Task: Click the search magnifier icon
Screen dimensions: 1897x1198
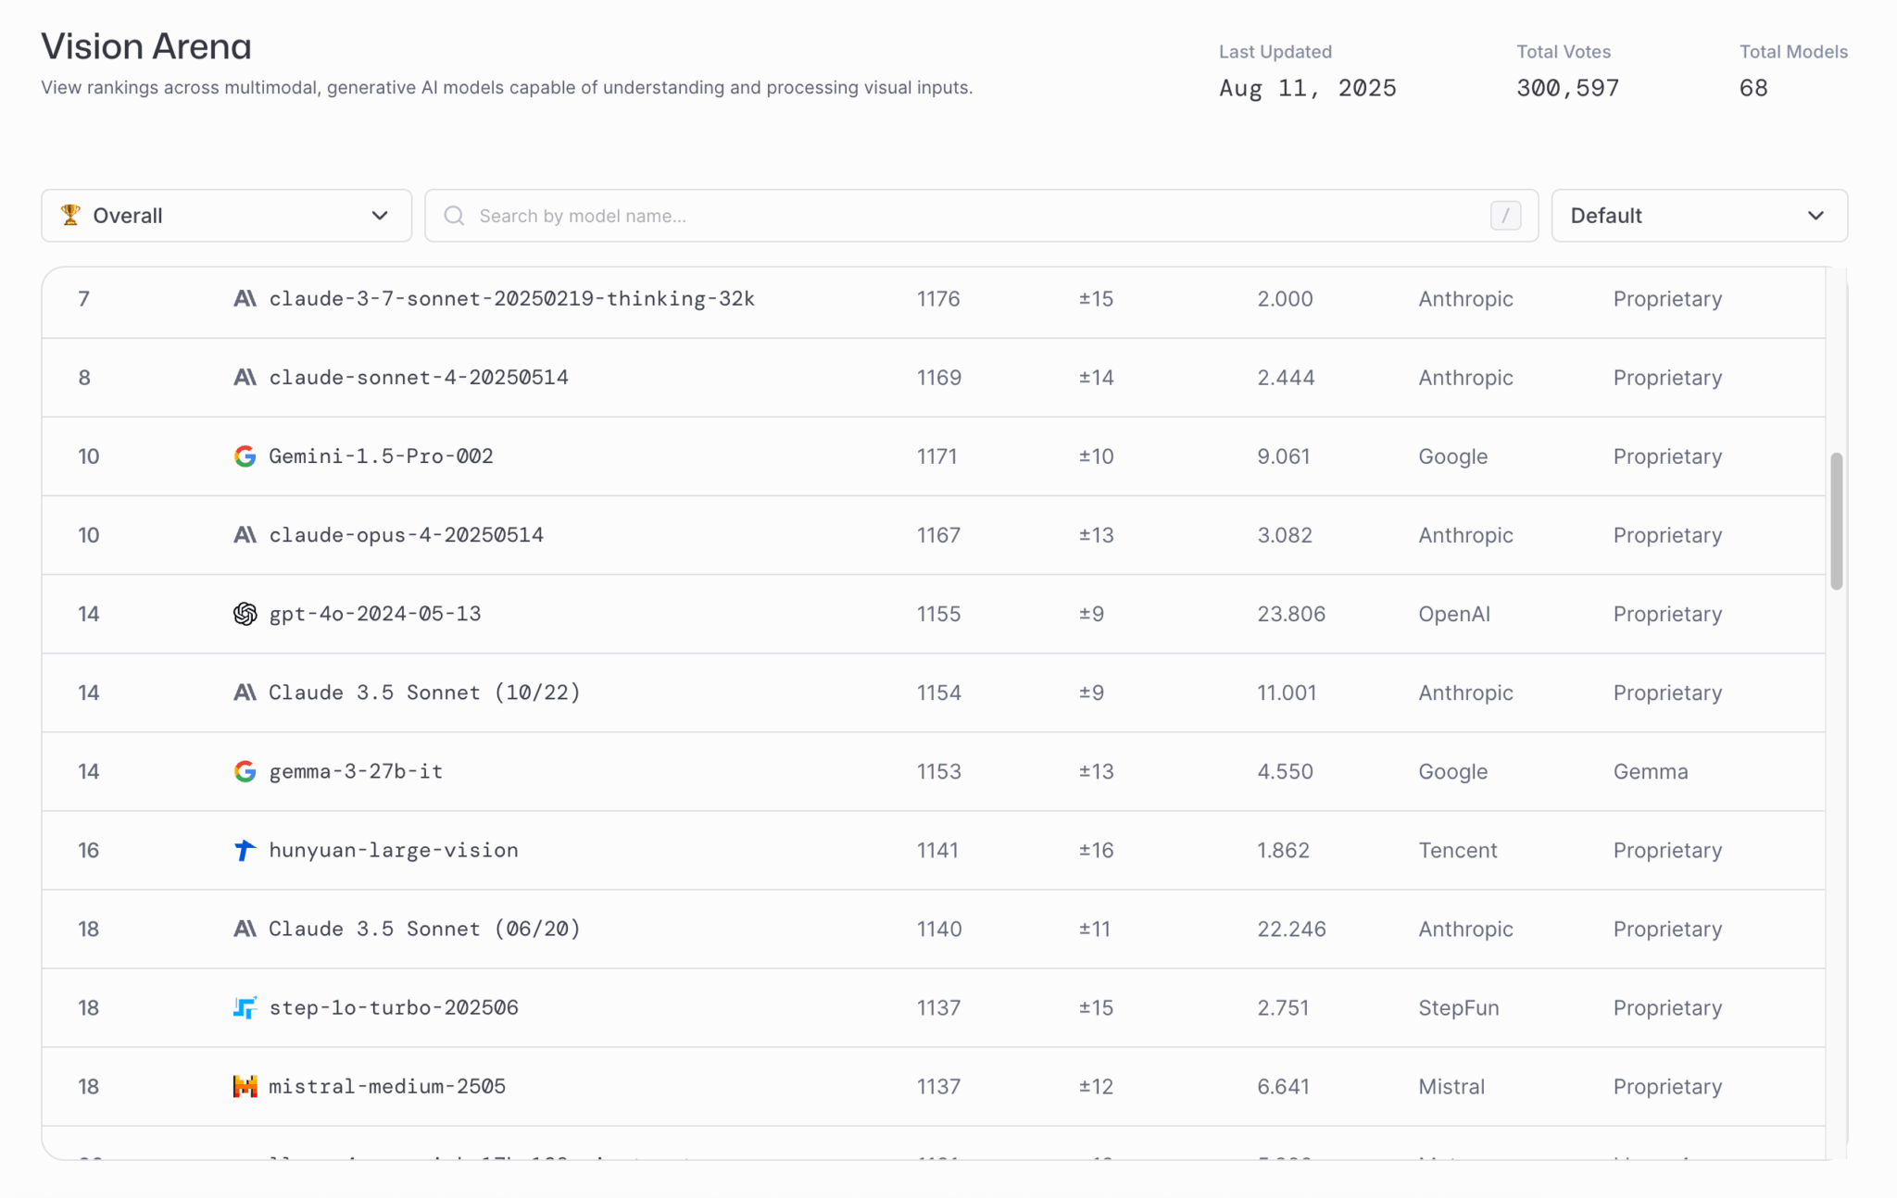Action: [454, 216]
